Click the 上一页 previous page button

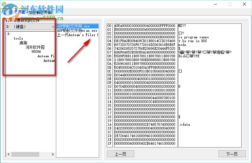(x=121, y=154)
